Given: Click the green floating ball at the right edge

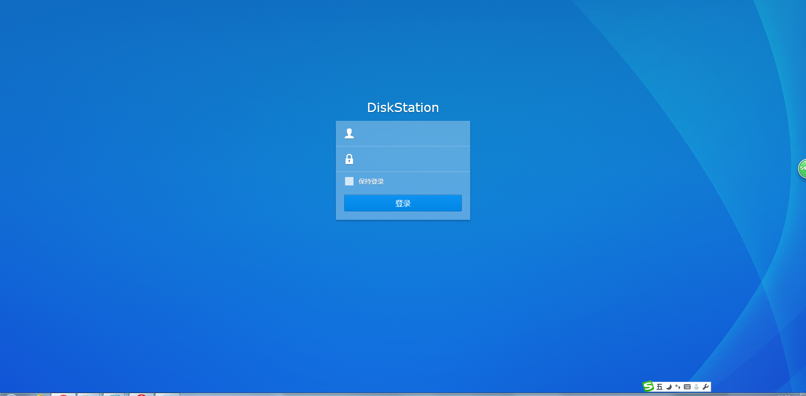Looking at the screenshot, I should click(x=802, y=169).
